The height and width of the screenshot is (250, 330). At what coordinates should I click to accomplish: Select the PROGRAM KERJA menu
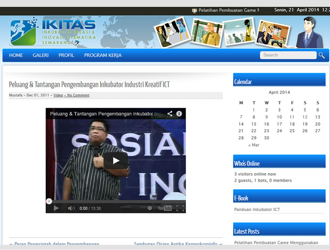pos(103,55)
